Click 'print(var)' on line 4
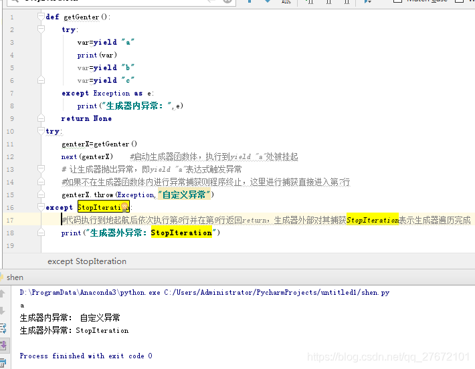The height and width of the screenshot is (369, 475). (97, 55)
